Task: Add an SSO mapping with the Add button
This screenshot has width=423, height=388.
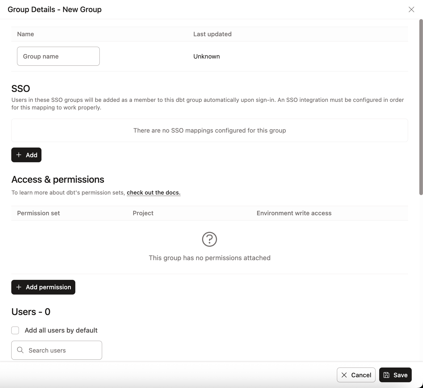Action: click(26, 155)
